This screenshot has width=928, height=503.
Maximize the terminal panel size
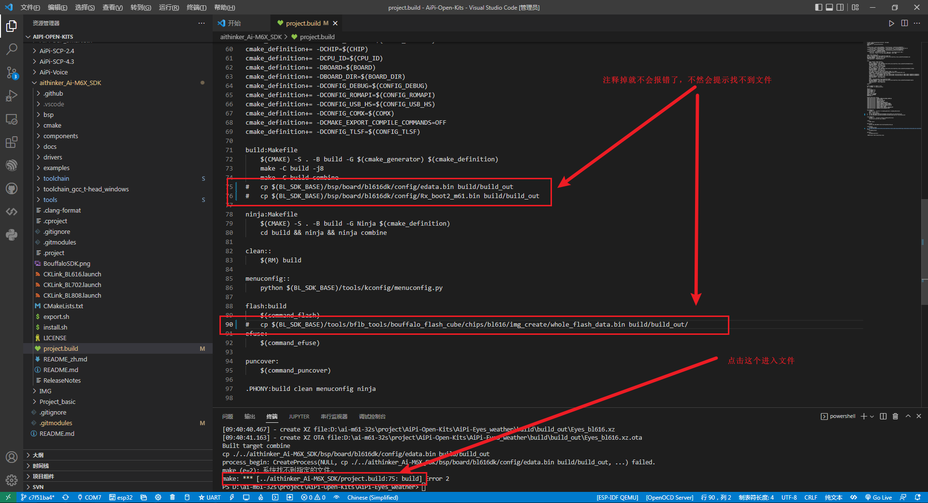(908, 416)
